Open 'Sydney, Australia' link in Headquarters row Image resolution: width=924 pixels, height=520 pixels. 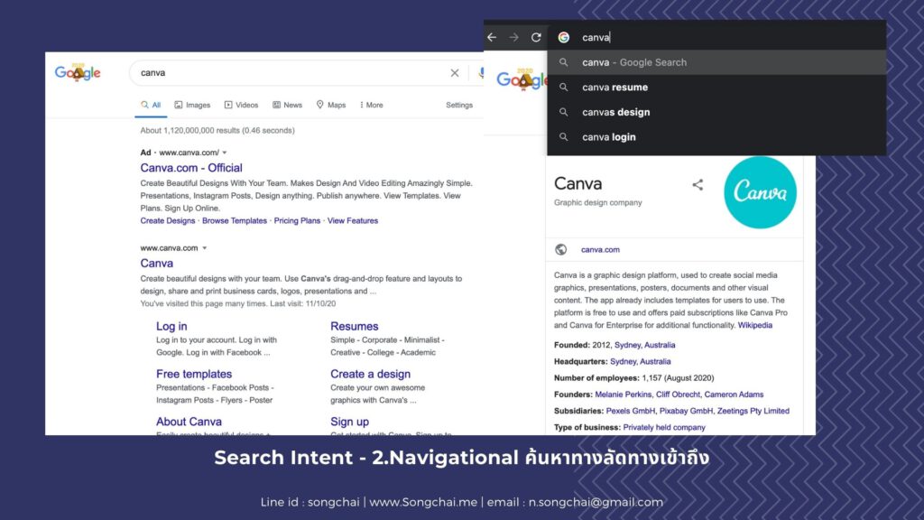(640, 361)
